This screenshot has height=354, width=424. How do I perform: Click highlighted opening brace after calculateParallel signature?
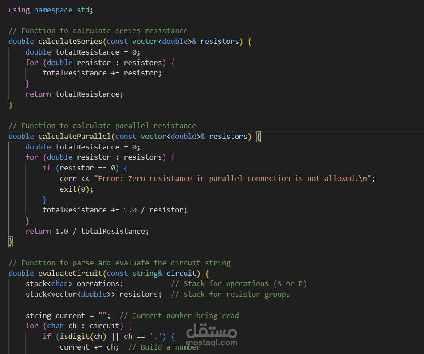pos(259,136)
